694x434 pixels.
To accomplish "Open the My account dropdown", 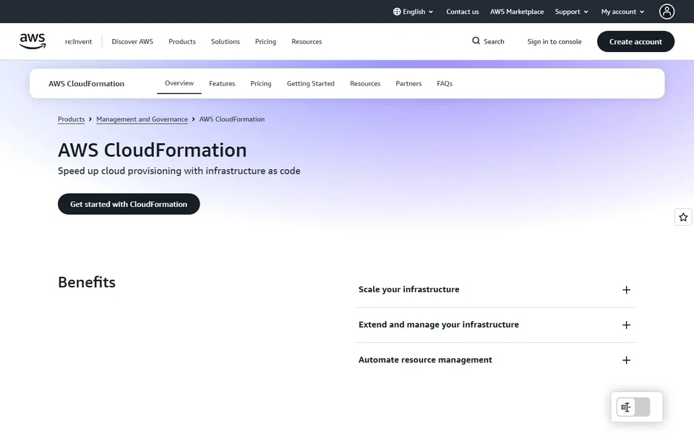I will pos(622,12).
